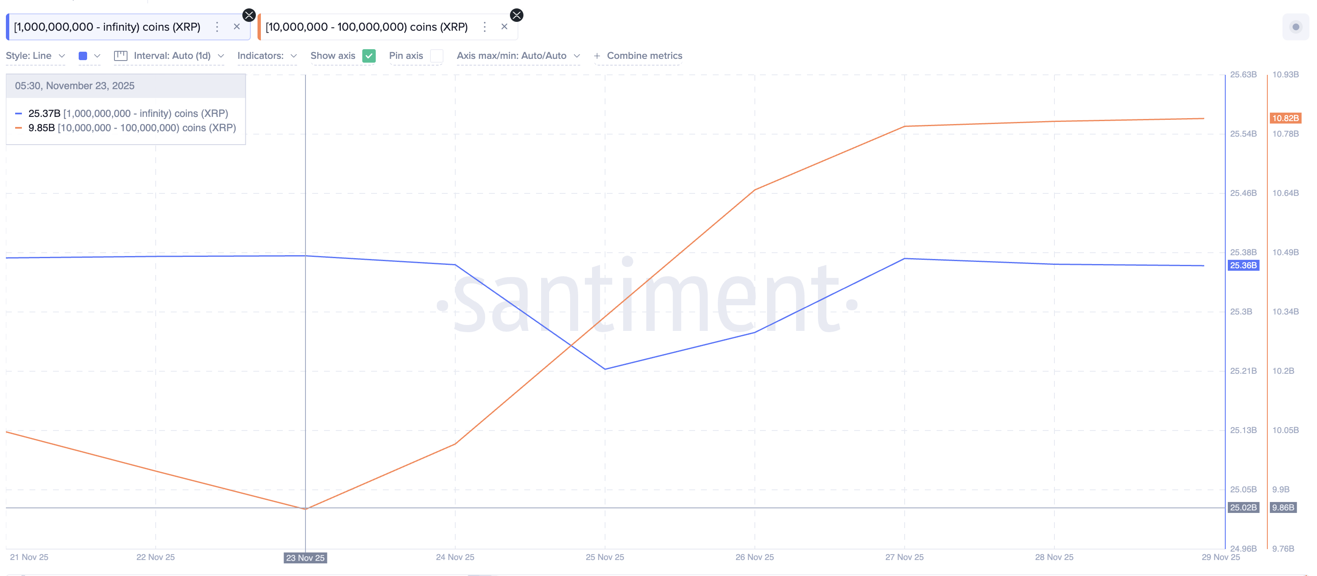The width and height of the screenshot is (1317, 576).
Task: Open the kebab menu on first XRP metric
Action: point(217,26)
